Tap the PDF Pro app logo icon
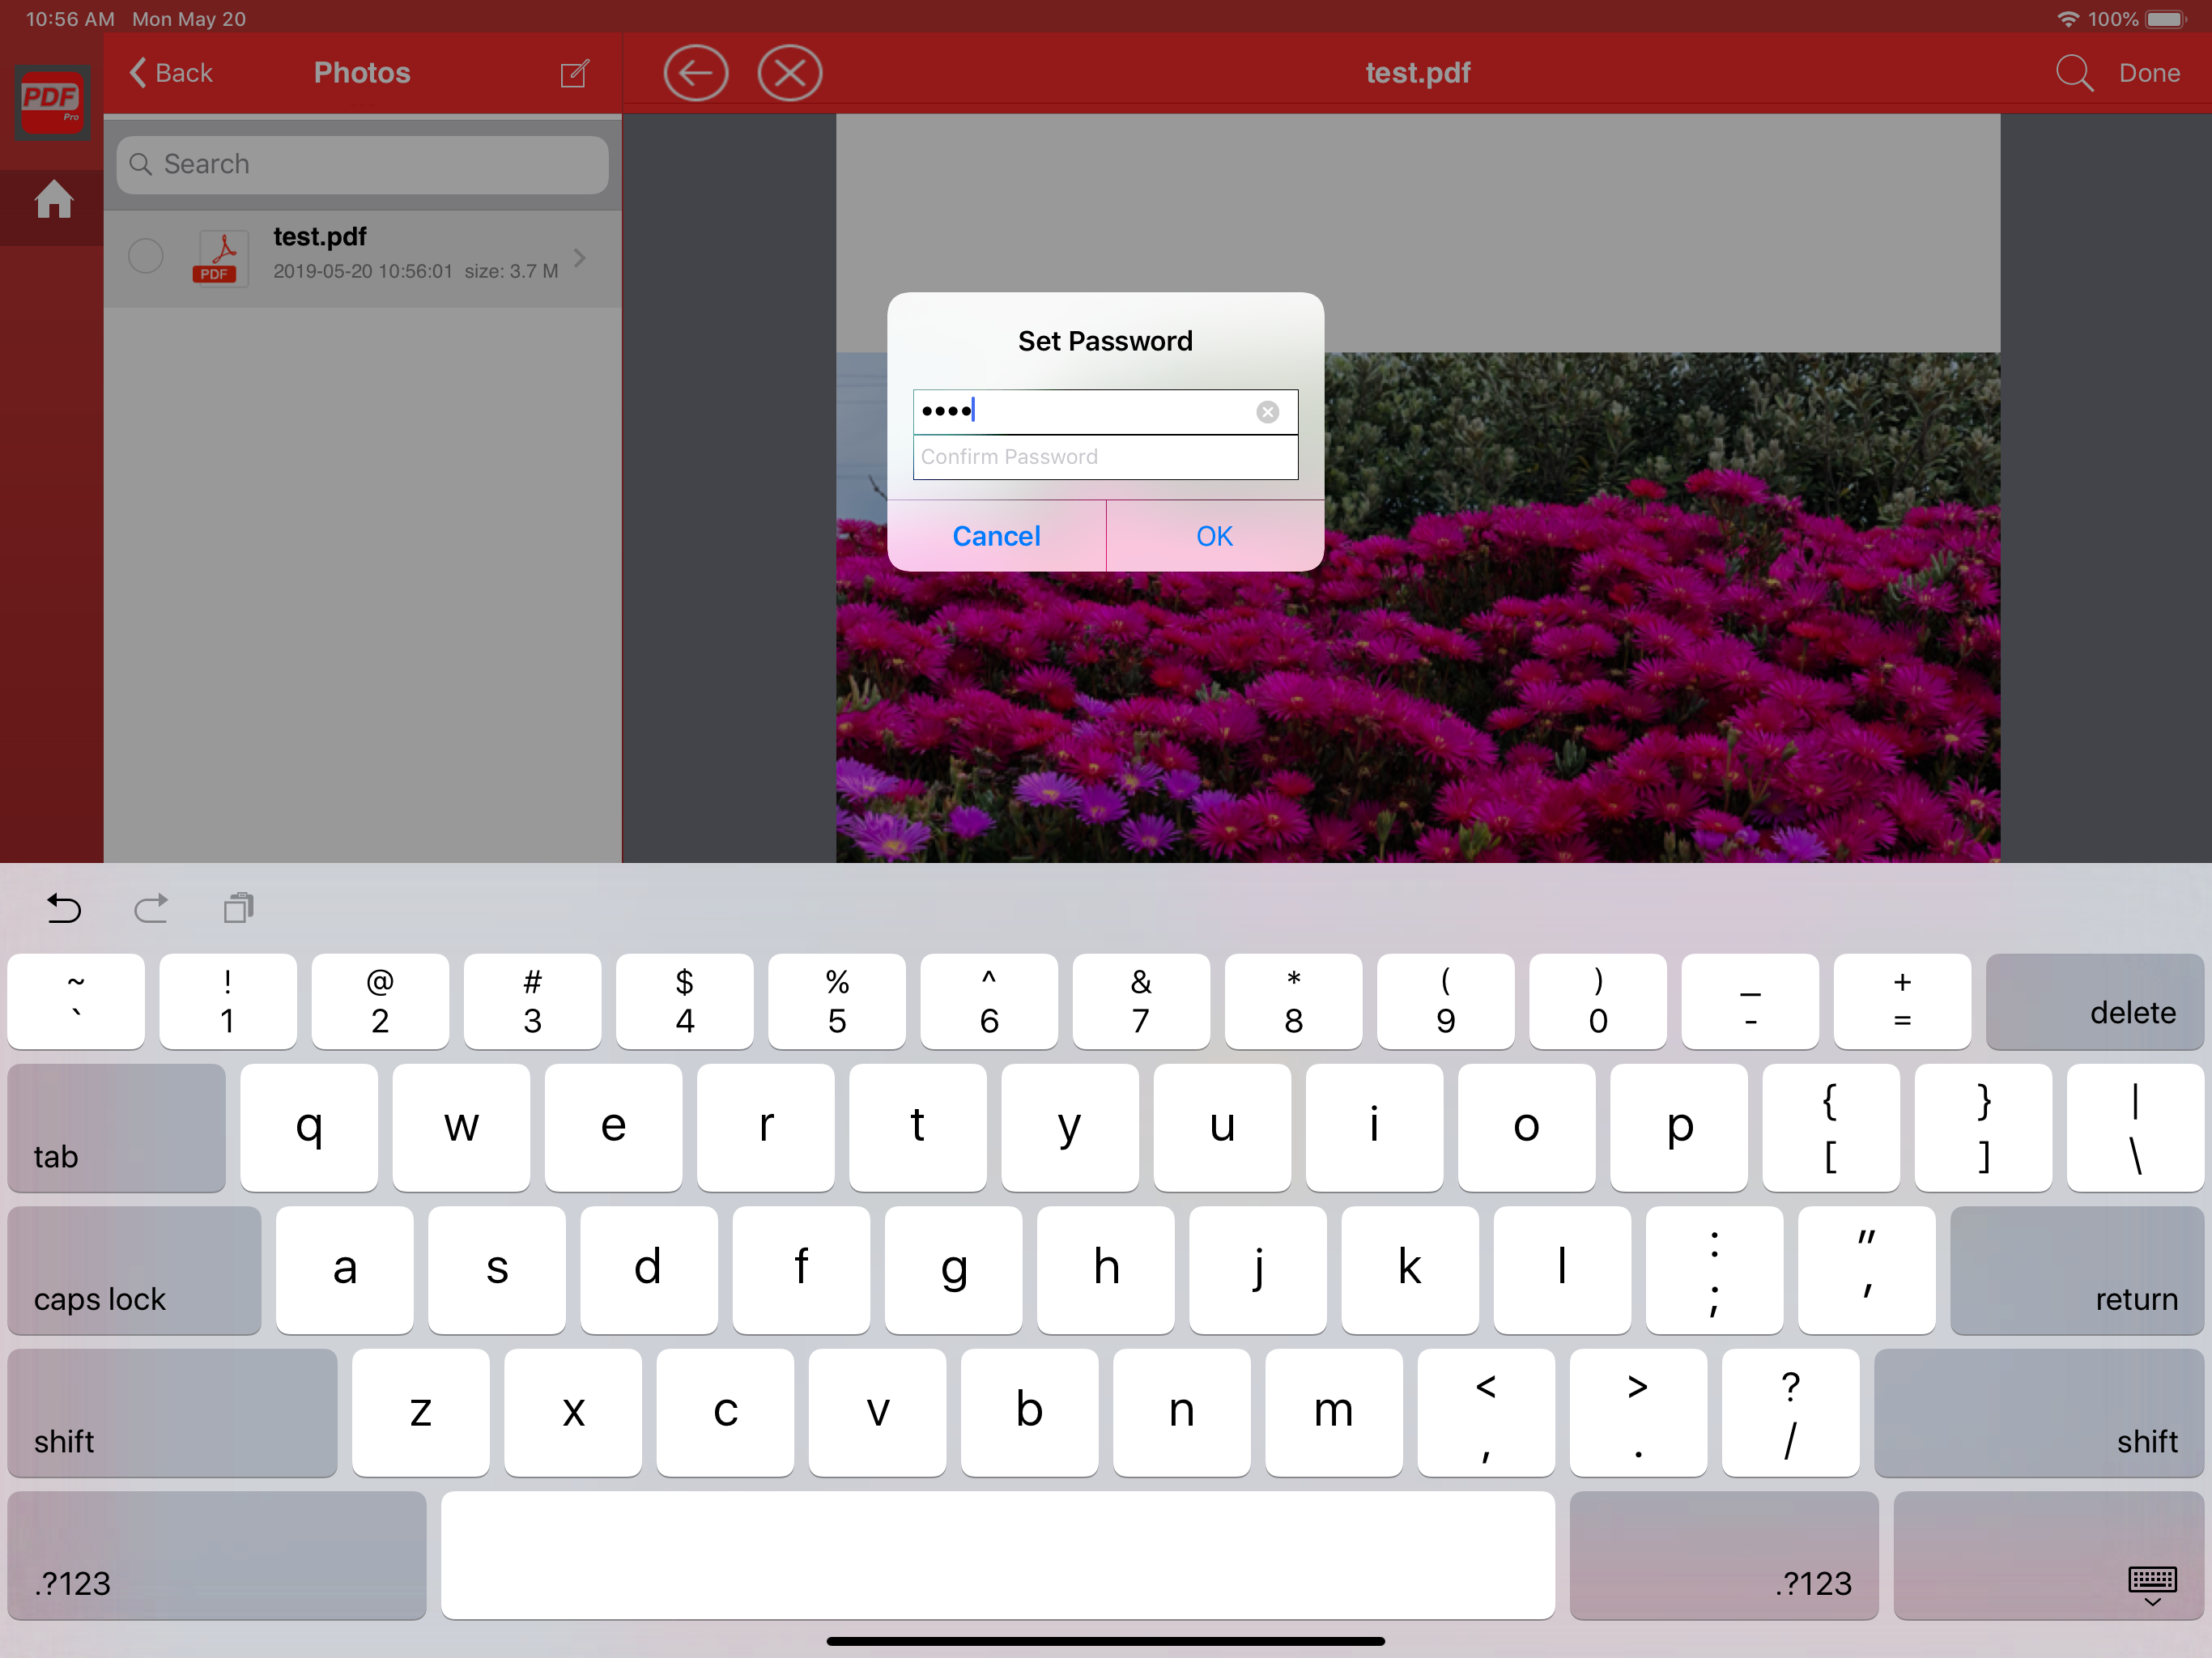The width and height of the screenshot is (2212, 1658). click(x=52, y=101)
